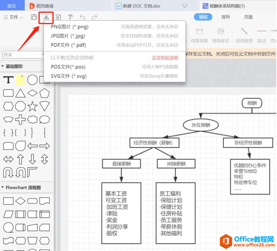Viewport: 277px width, 251px height.
Task: Select the double-headed horizontal arrow shape
Action: pos(8,159)
